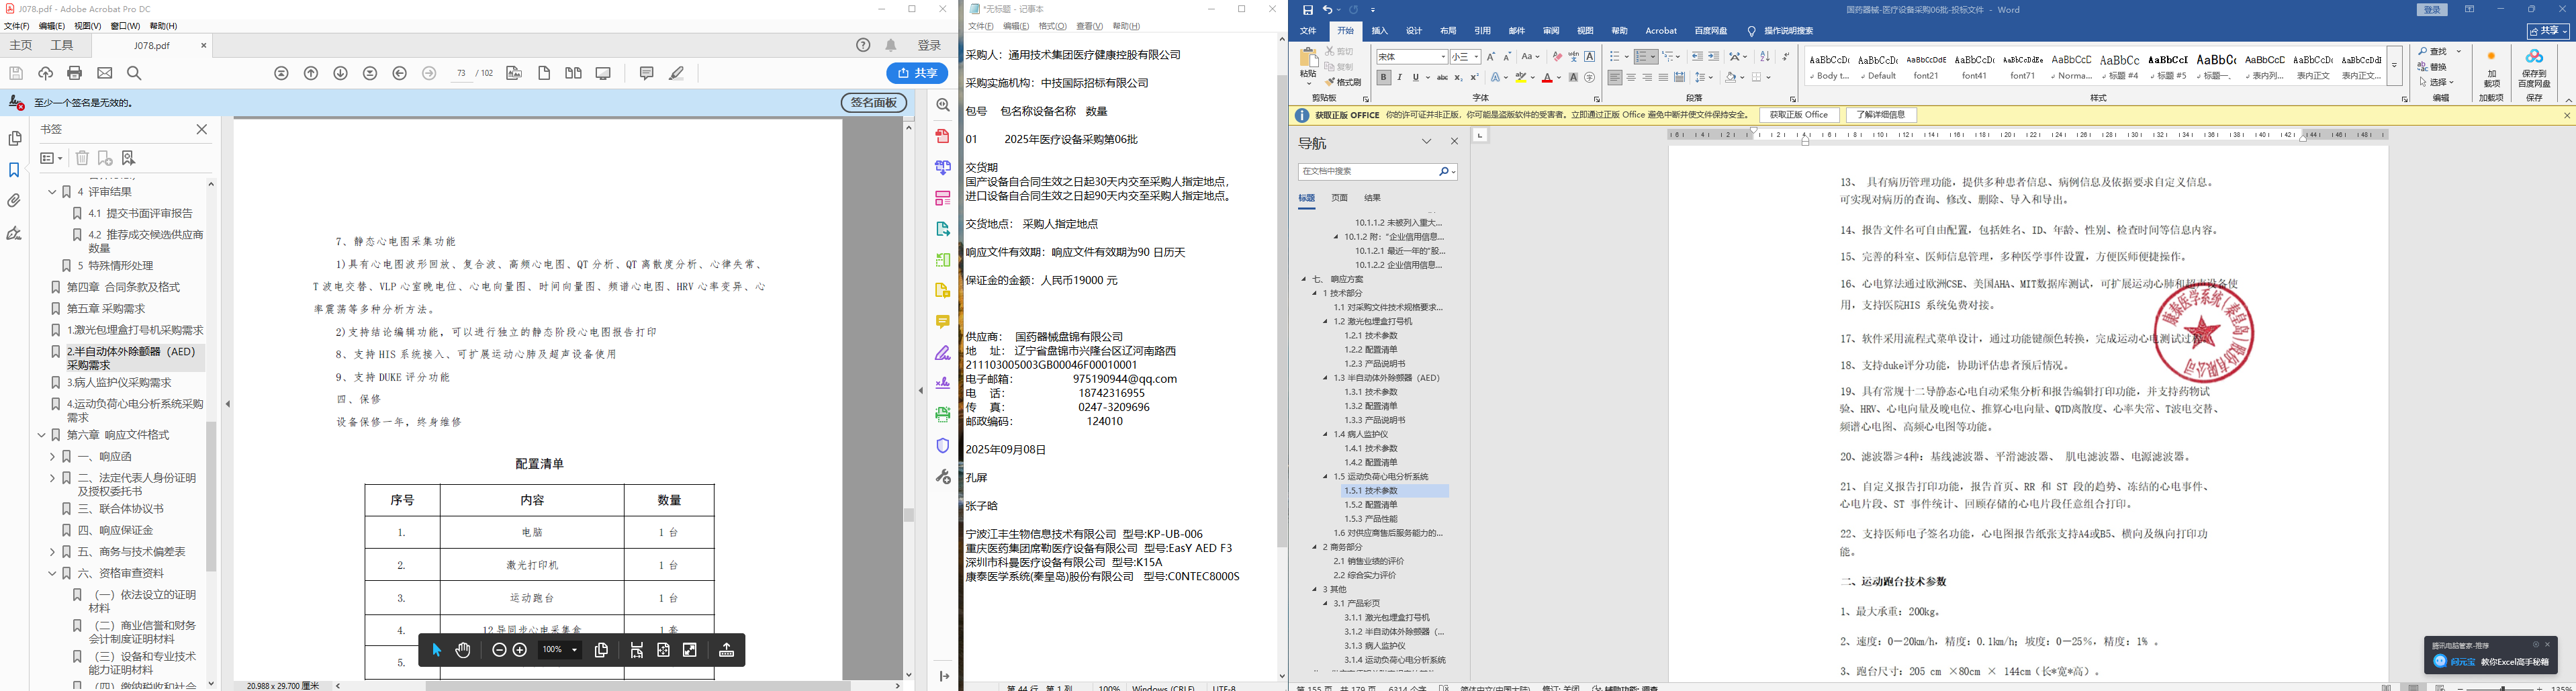Open Word font color red swatch
The width and height of the screenshot is (2576, 691).
[1546, 77]
